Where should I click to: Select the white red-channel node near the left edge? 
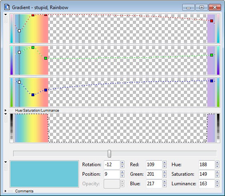(20, 31)
